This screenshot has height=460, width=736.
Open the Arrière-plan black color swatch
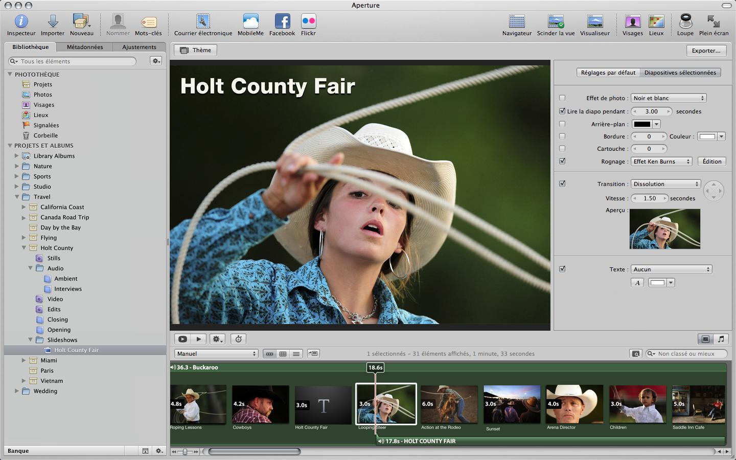point(642,124)
